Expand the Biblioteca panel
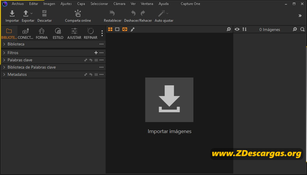Image resolution: width=307 pixels, height=175 pixels. (x=4, y=44)
